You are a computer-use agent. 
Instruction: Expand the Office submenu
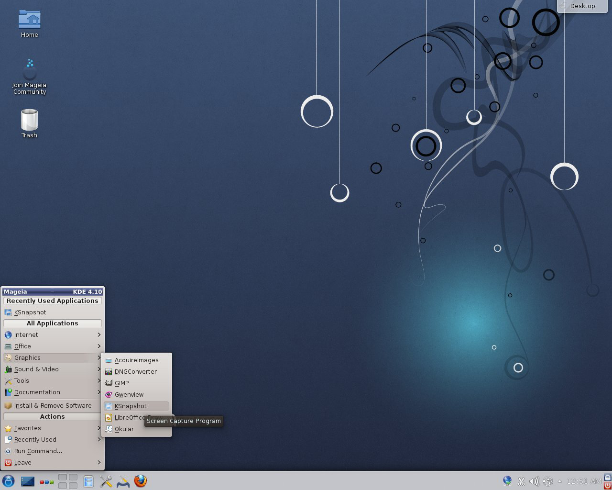53,346
